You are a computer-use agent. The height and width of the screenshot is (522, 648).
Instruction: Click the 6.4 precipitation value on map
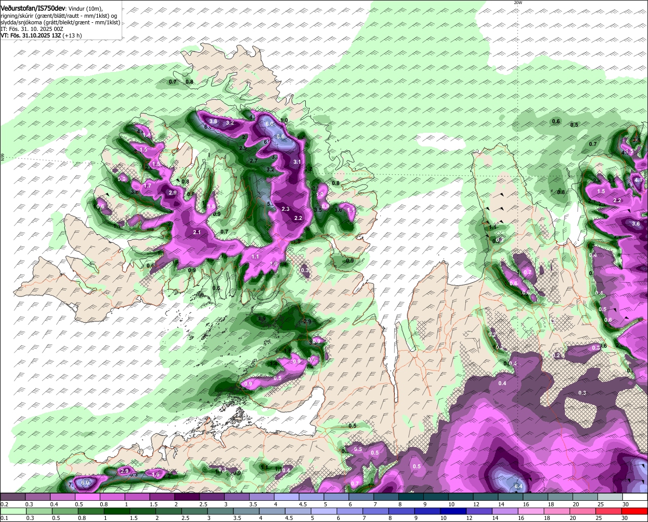[518, 487]
